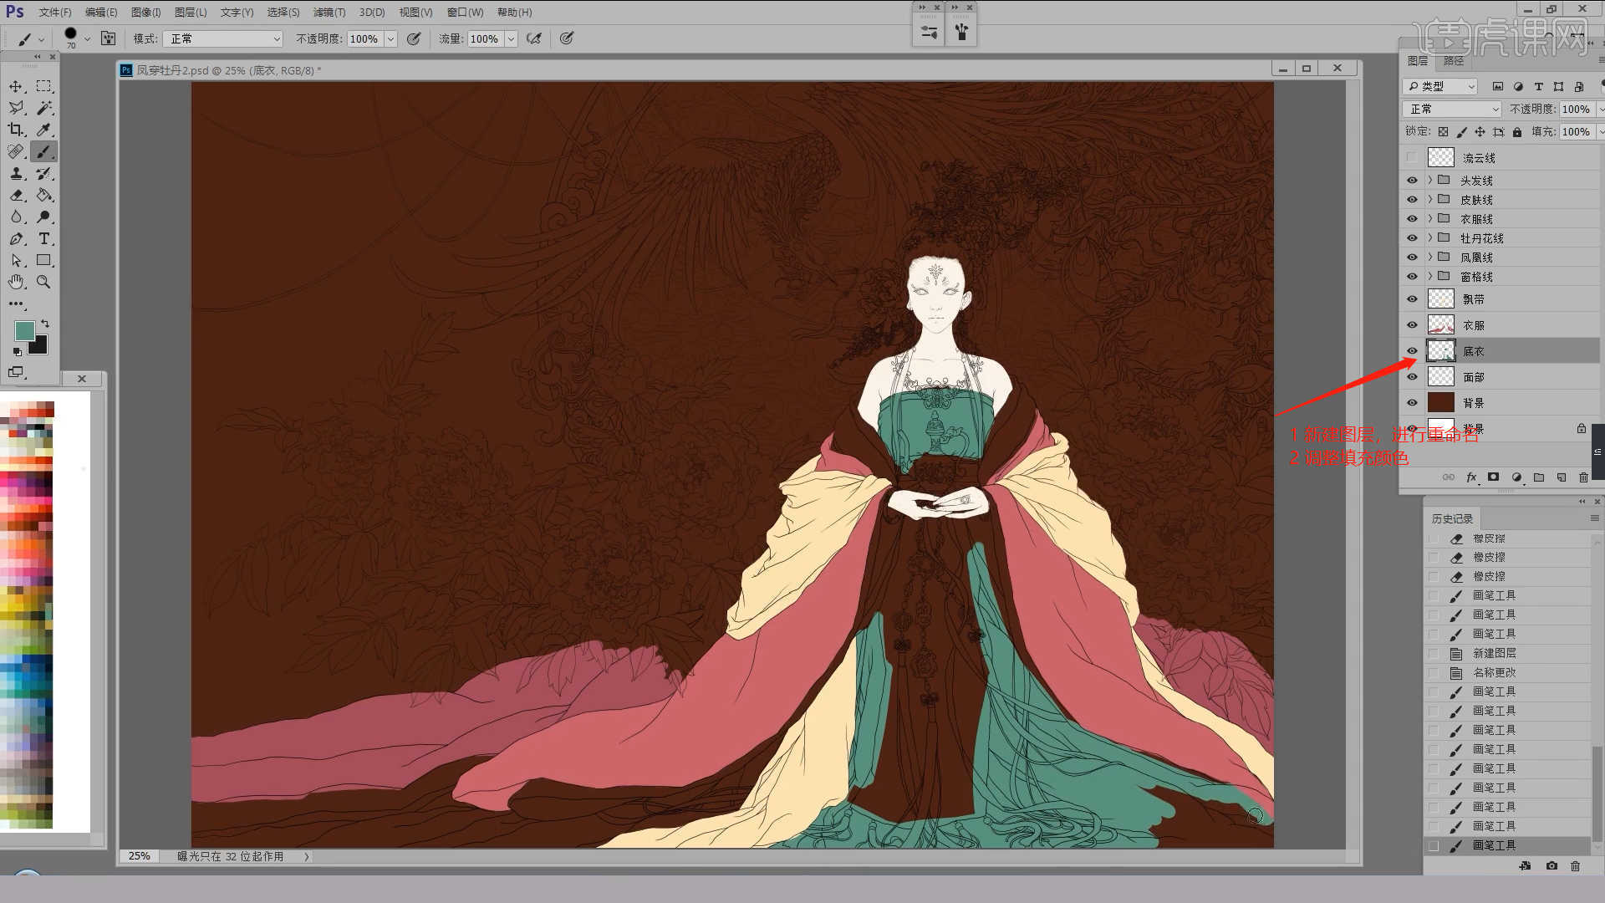Select the Dodge tool
The height and width of the screenshot is (903, 1605).
pyautogui.click(x=44, y=217)
